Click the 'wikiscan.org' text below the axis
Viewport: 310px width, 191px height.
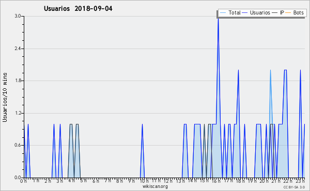155,186
